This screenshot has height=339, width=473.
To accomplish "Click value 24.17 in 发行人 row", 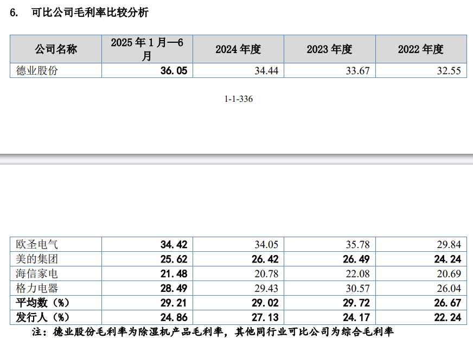I will (x=356, y=317).
